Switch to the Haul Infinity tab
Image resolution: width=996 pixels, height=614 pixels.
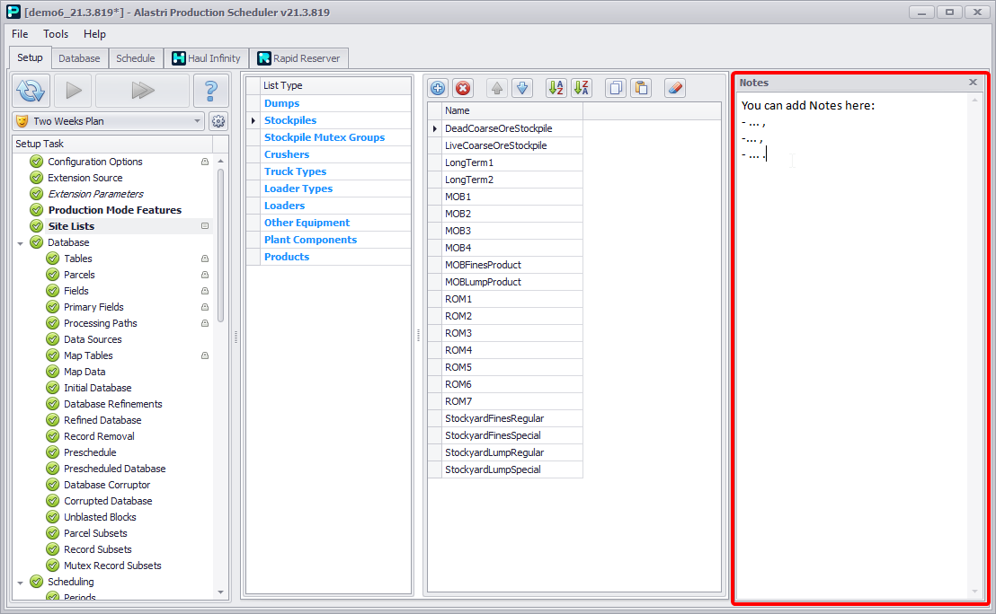click(x=206, y=58)
